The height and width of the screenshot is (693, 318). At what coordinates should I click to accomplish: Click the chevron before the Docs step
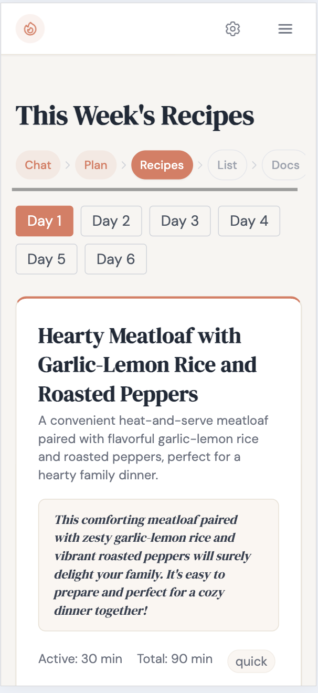pos(254,165)
